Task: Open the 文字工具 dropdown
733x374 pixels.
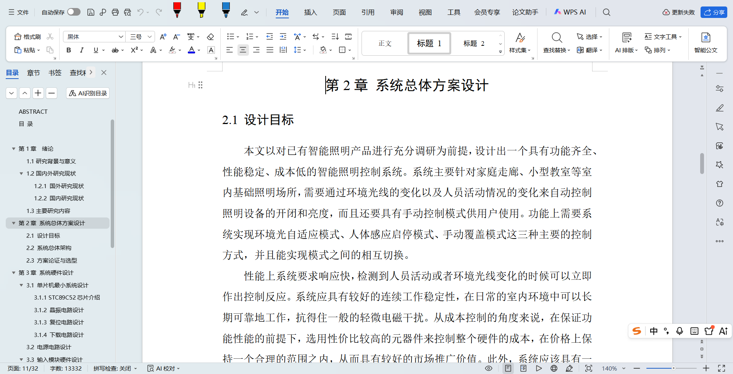Action: pos(663,37)
